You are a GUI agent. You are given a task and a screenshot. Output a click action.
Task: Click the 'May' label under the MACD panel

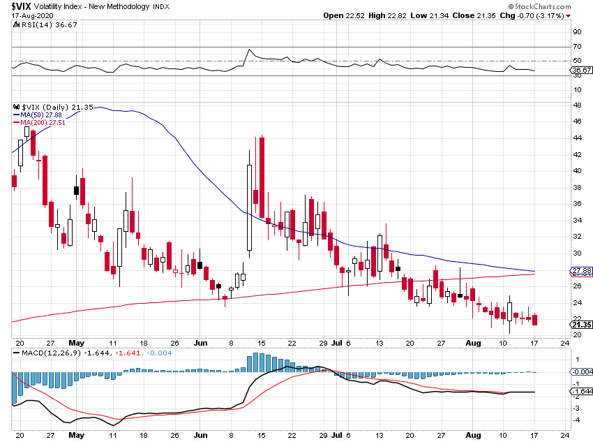point(77,435)
